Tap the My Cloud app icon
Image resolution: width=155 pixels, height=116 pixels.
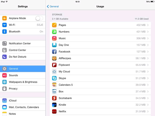coord(54,71)
